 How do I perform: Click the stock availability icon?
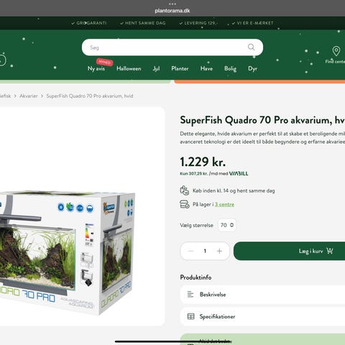(x=185, y=204)
